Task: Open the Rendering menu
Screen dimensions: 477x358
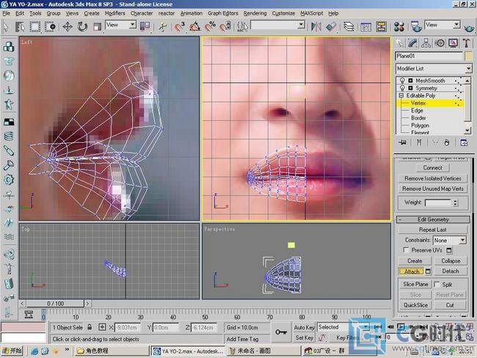Action: tap(255, 13)
